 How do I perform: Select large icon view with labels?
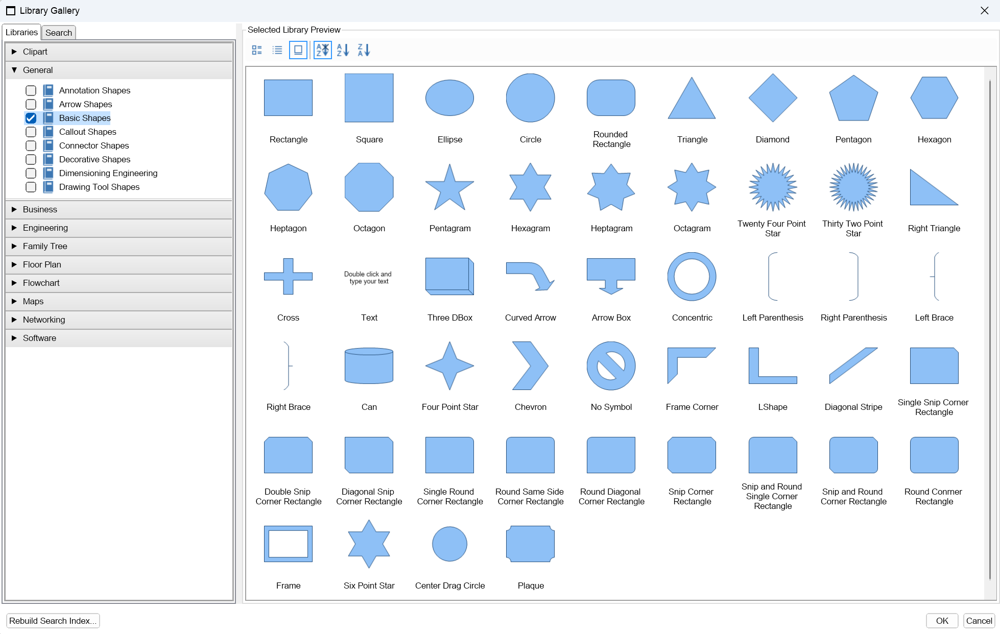298,50
